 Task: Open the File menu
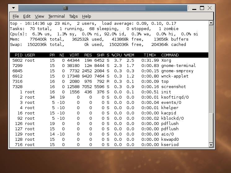[x=16, y=16]
